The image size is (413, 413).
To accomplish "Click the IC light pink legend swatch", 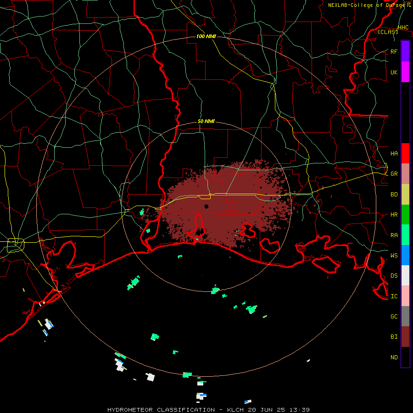I will 405,296.
